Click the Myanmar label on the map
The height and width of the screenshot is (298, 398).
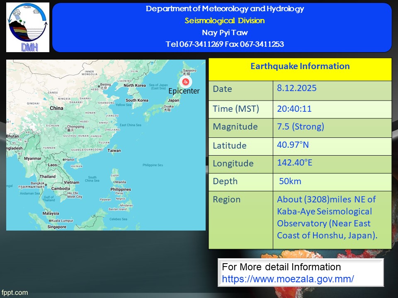point(33,159)
